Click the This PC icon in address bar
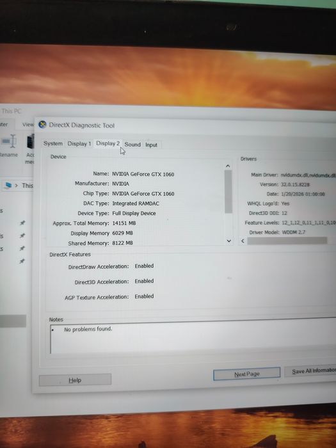The height and width of the screenshot is (448, 336). 8,186
